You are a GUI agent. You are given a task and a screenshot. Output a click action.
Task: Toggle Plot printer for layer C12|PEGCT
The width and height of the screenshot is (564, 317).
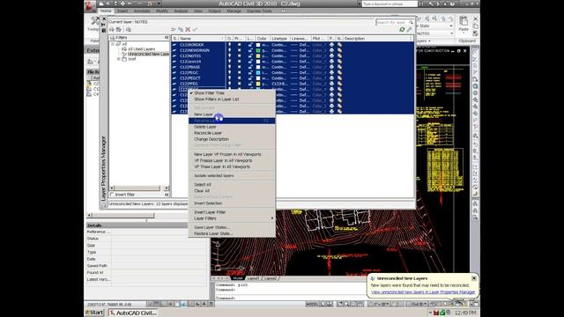pos(331,78)
